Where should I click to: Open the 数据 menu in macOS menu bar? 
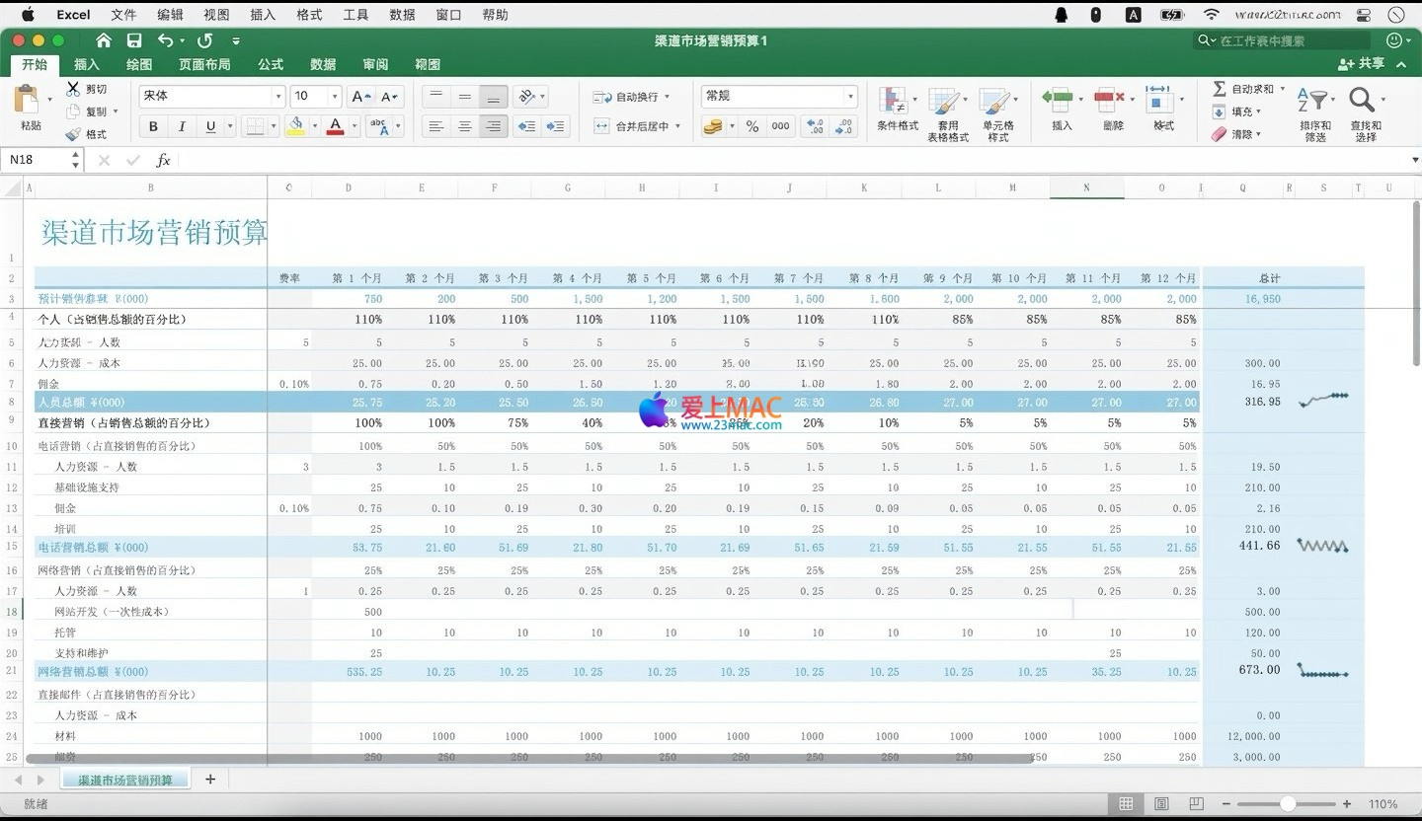(402, 15)
